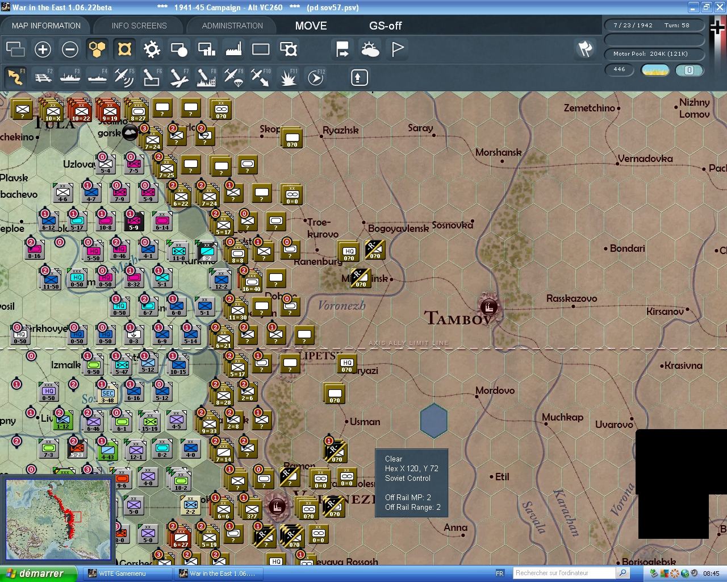Toggle the hex outline highlight mode
This screenshot has height=582, width=727.
tap(124, 49)
